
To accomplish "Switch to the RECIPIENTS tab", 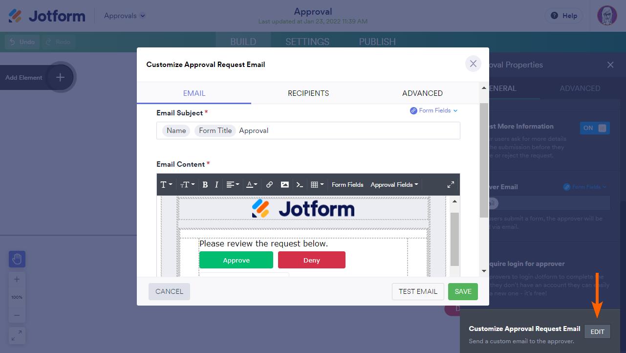I will pyautogui.click(x=308, y=93).
